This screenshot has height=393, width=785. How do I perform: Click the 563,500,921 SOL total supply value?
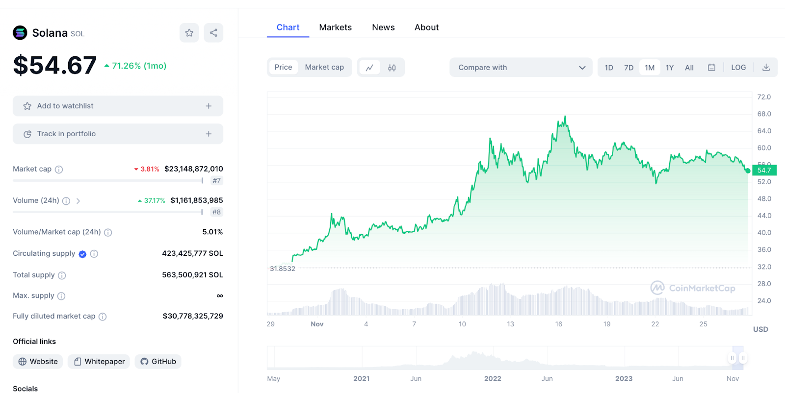click(192, 275)
